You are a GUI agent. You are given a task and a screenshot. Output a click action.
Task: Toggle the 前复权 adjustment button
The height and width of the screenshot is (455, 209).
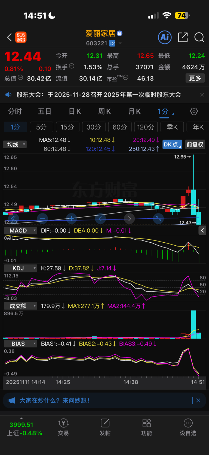click(x=195, y=144)
